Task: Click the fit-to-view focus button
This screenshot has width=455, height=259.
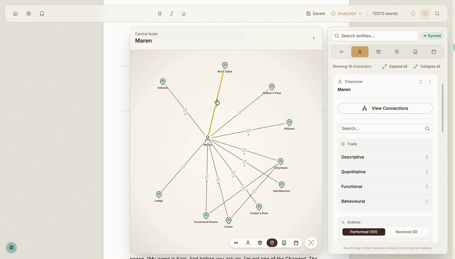Action: [x=311, y=243]
